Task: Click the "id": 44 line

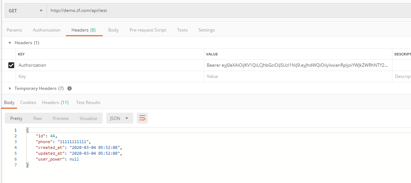Action: pos(46,136)
